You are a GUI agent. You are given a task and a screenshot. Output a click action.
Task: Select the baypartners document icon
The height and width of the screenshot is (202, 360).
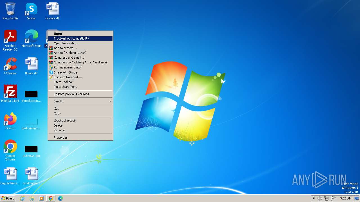point(10,176)
